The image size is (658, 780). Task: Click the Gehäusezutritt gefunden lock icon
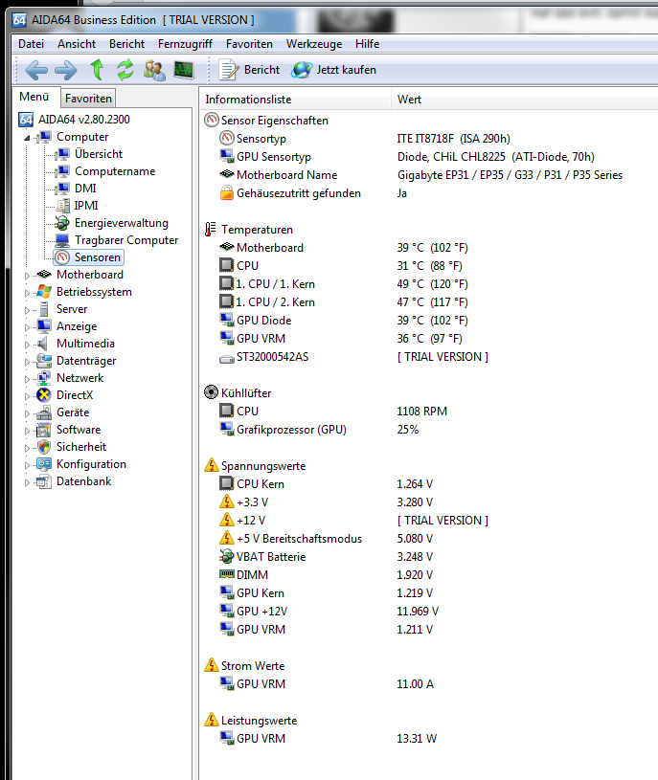point(226,192)
